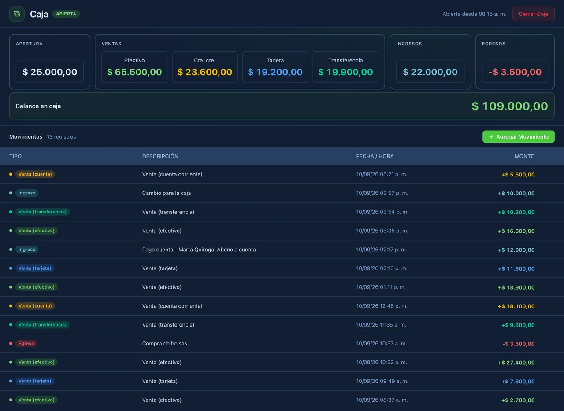Viewport: 564px width, 411px height.
Task: Click the Venta (transferencia) tag at 03:54 p. m.
Action: pyautogui.click(x=42, y=212)
